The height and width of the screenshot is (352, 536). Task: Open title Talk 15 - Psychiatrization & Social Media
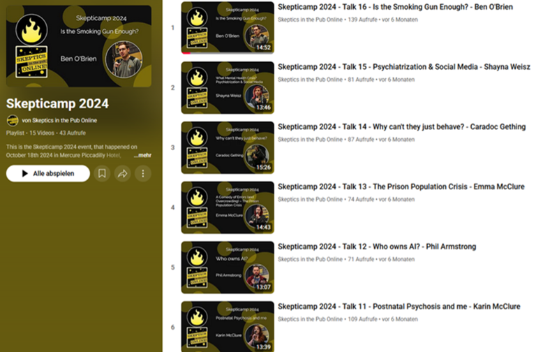(404, 67)
